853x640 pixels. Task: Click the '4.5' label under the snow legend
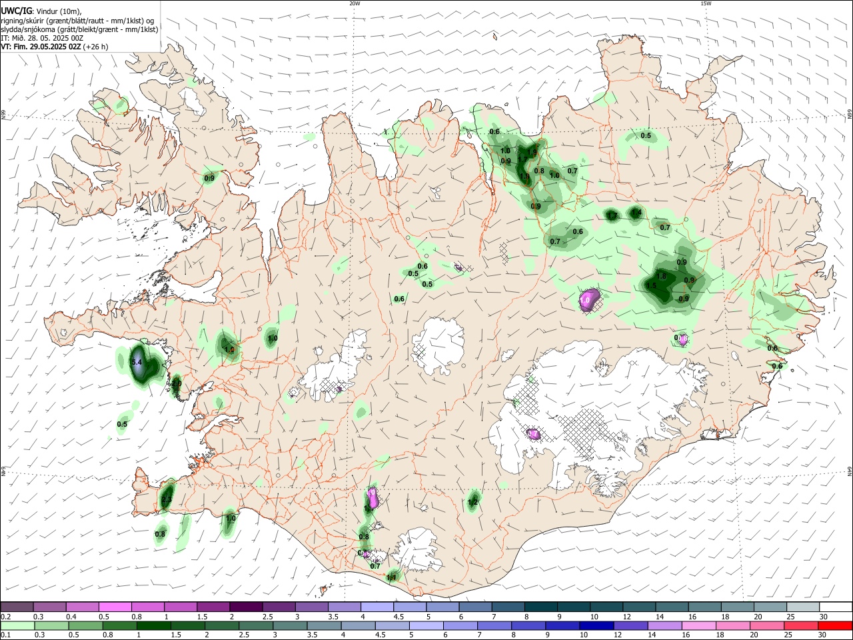coord(399,617)
